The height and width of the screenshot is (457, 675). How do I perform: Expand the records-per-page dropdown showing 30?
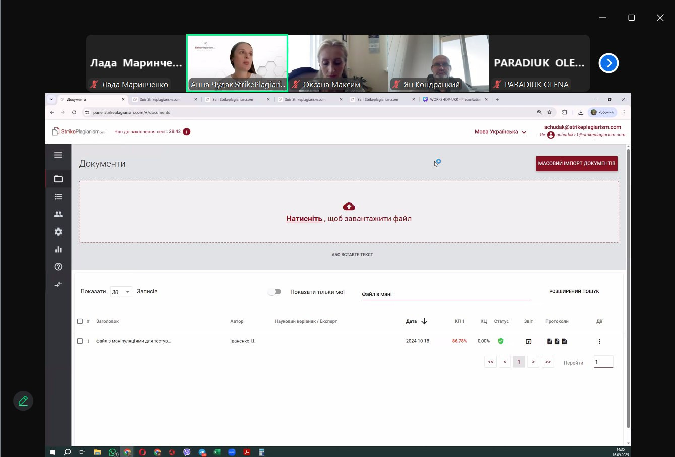[121, 292]
